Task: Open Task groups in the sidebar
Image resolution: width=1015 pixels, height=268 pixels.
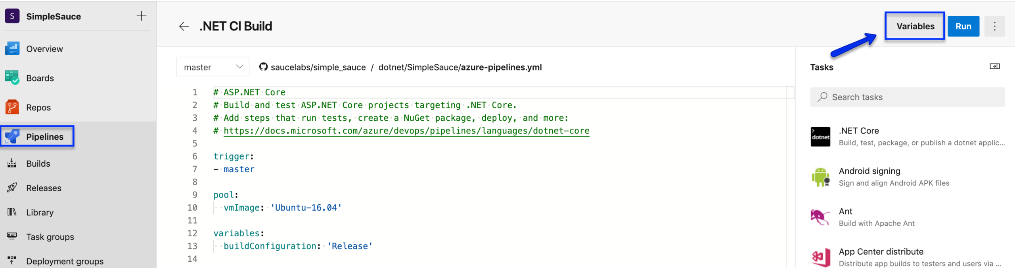Action: click(50, 237)
